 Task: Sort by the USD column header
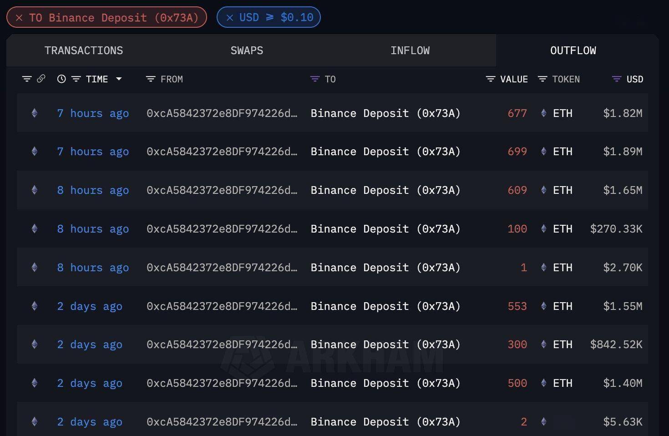coord(635,79)
